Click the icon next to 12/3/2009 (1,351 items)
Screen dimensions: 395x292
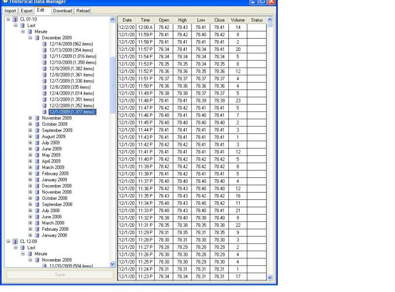click(x=44, y=99)
